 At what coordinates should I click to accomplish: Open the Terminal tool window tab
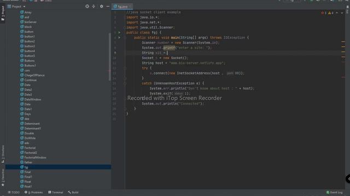56,192
